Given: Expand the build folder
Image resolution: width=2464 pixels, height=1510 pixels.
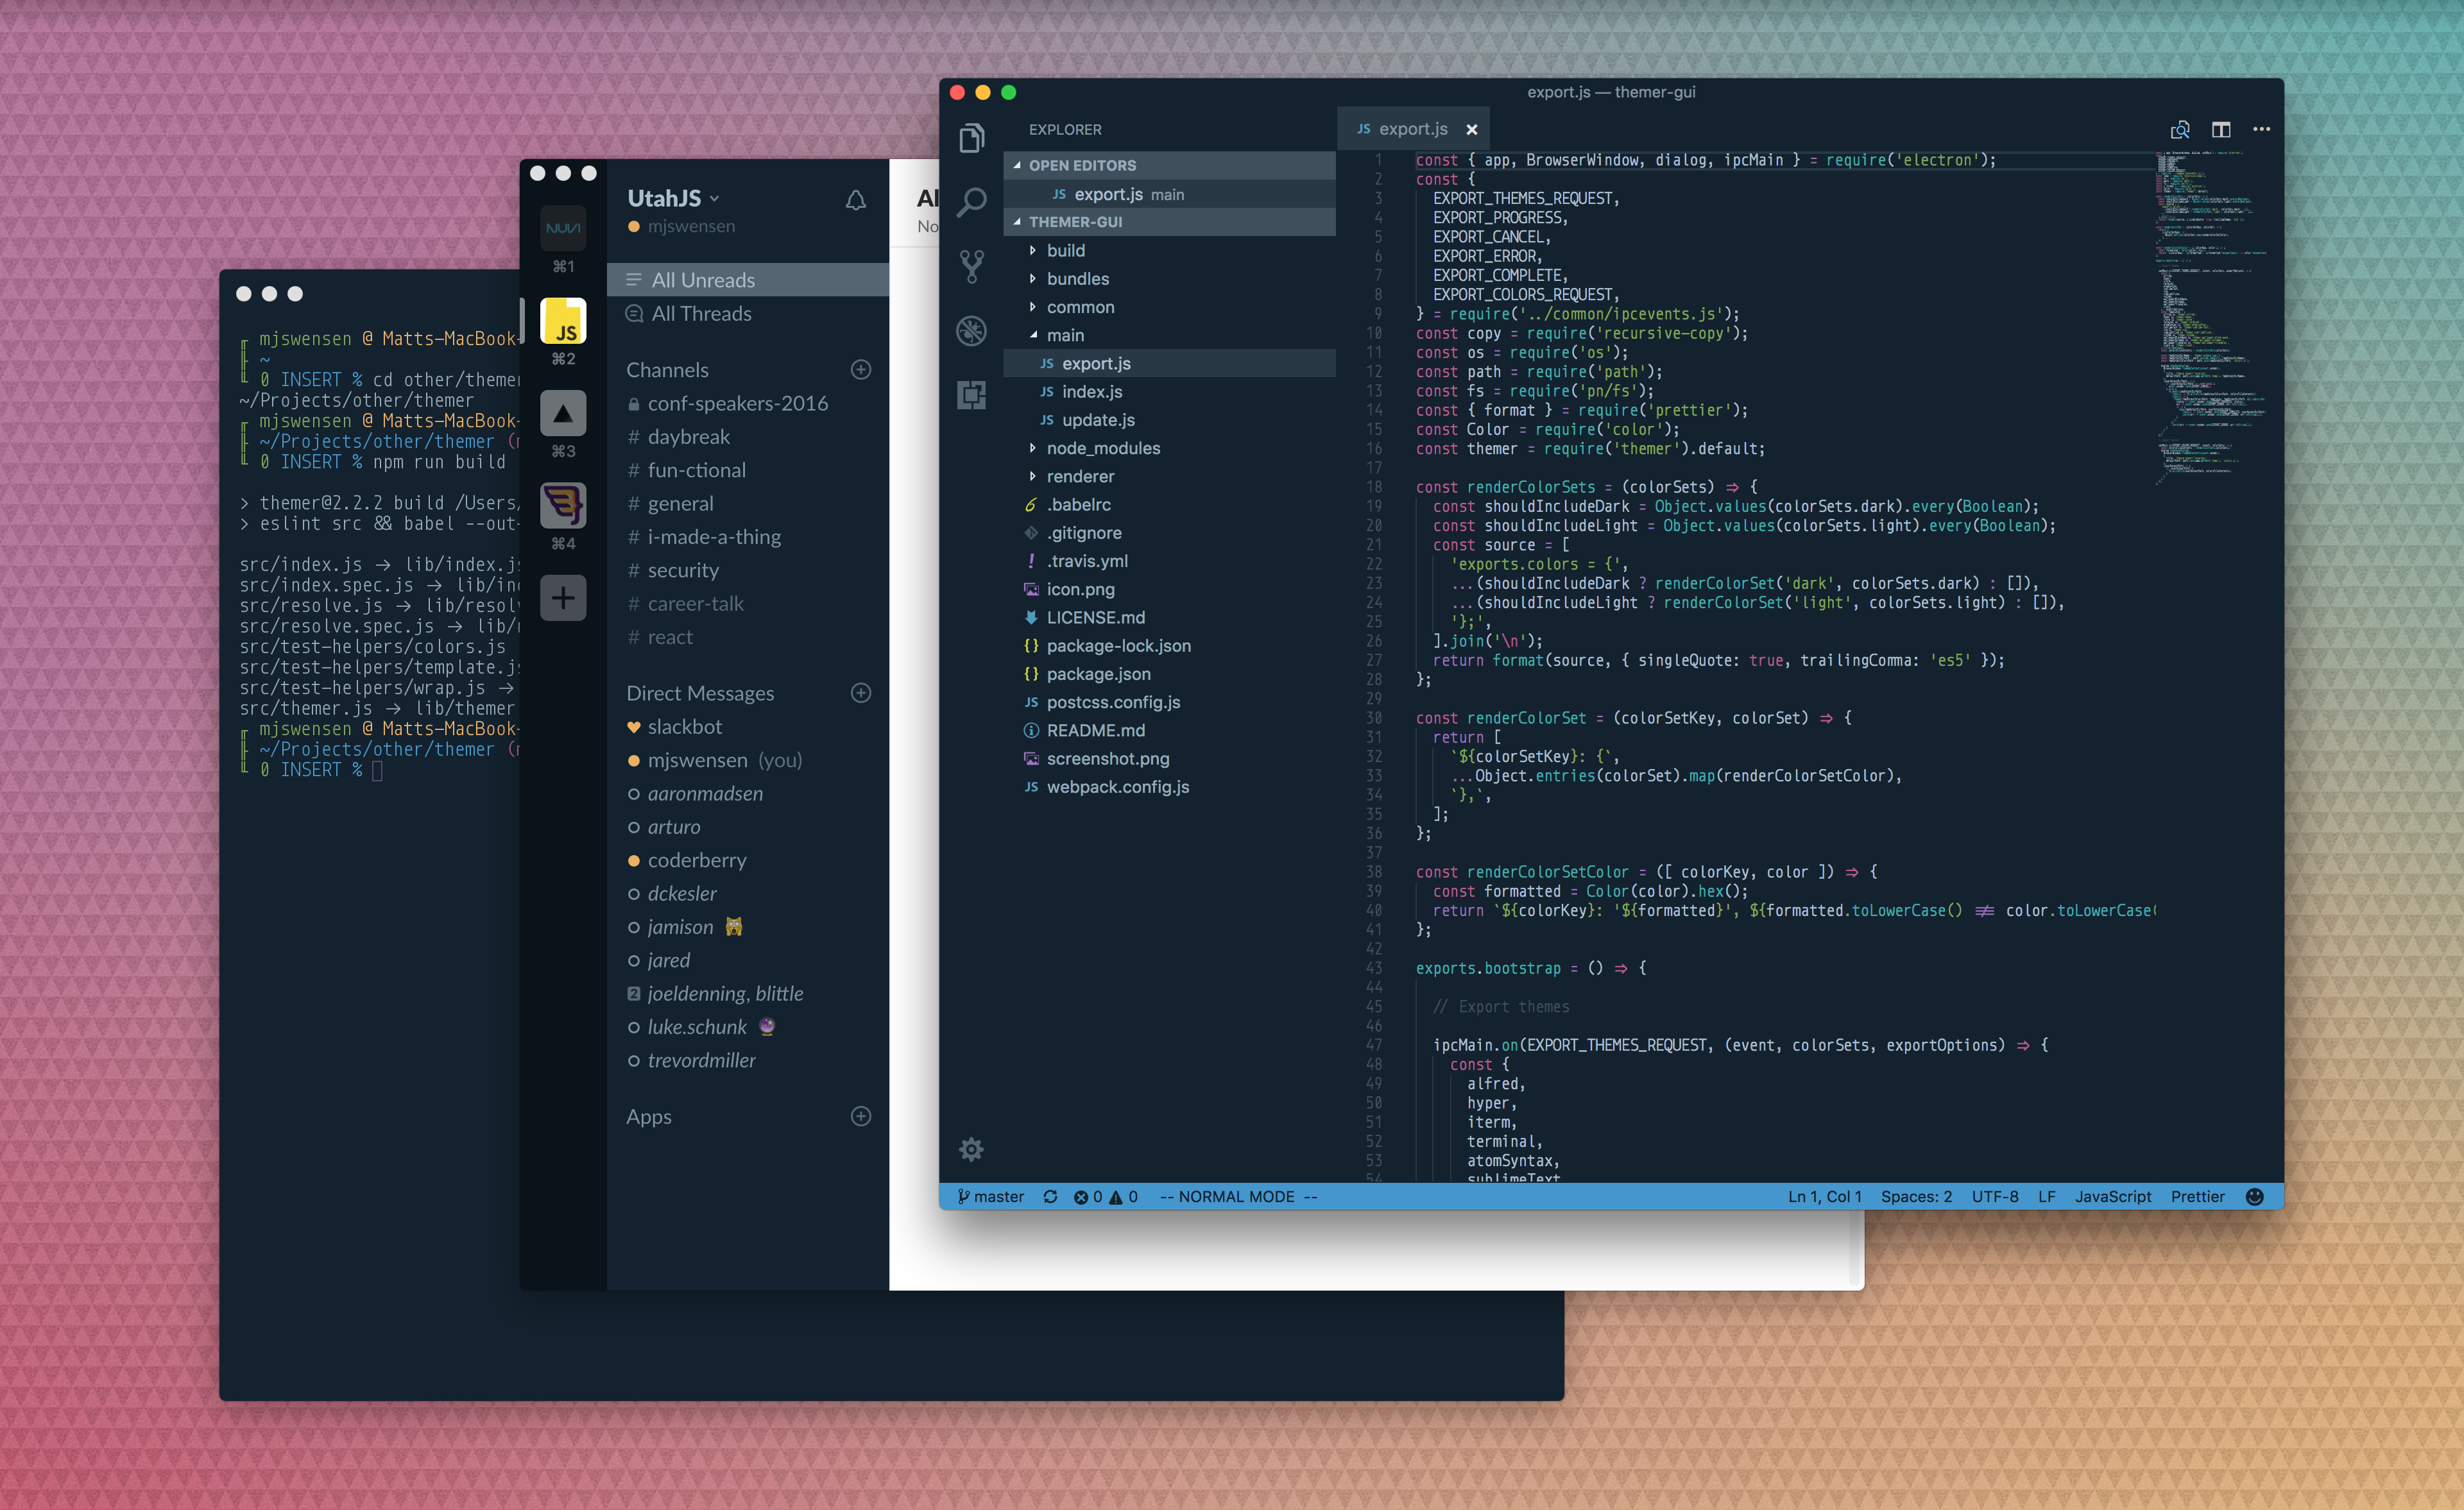Looking at the screenshot, I should pyautogui.click(x=1065, y=250).
